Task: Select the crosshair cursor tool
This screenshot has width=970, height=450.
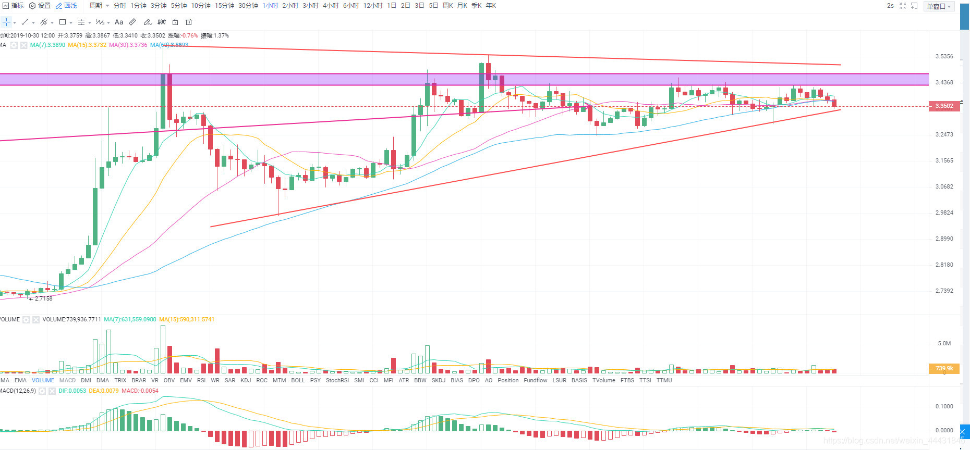Action: tap(6, 22)
